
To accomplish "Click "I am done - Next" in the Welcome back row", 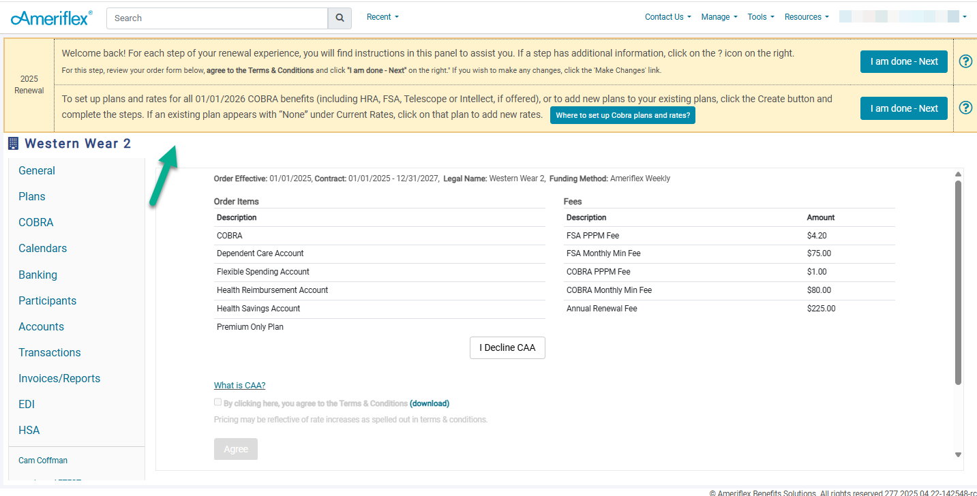I will click(x=904, y=61).
